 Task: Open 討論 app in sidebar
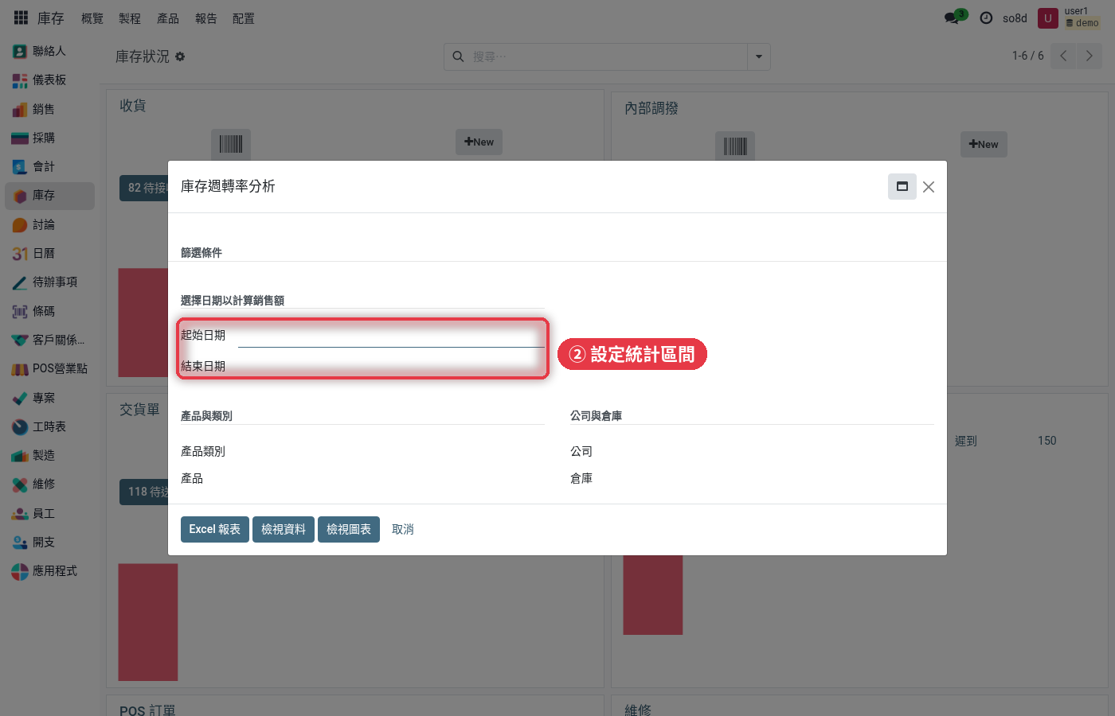click(x=49, y=225)
